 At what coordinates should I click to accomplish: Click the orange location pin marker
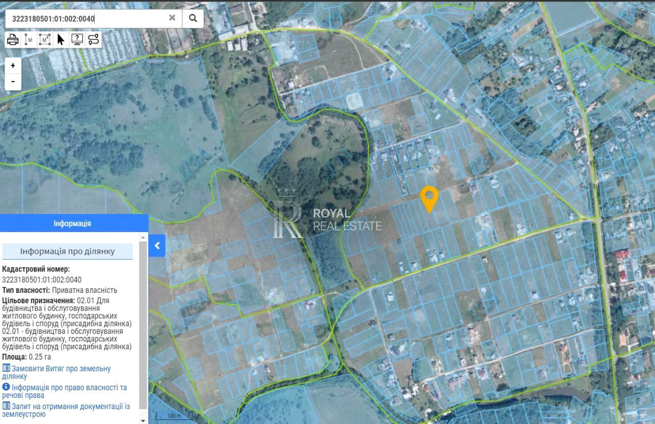429,198
